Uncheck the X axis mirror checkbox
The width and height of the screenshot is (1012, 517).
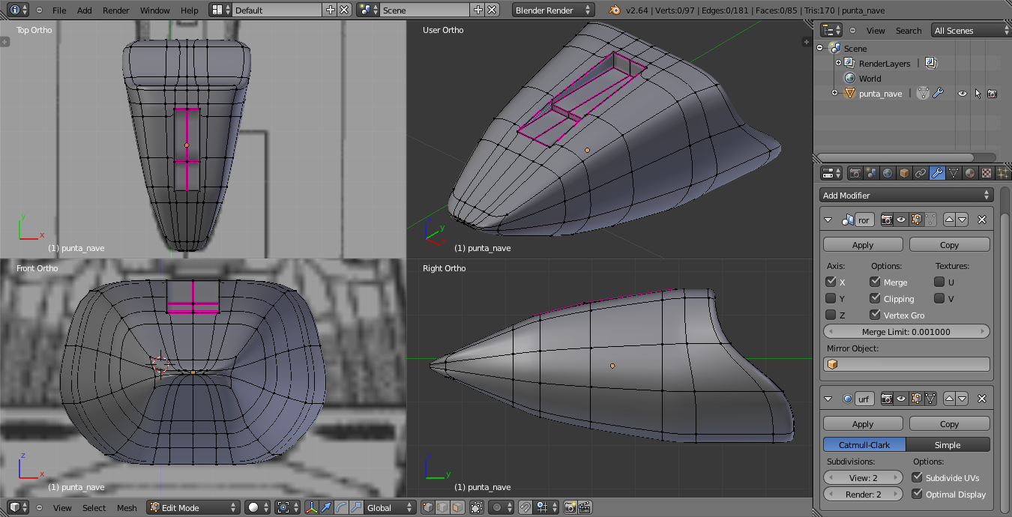point(831,282)
